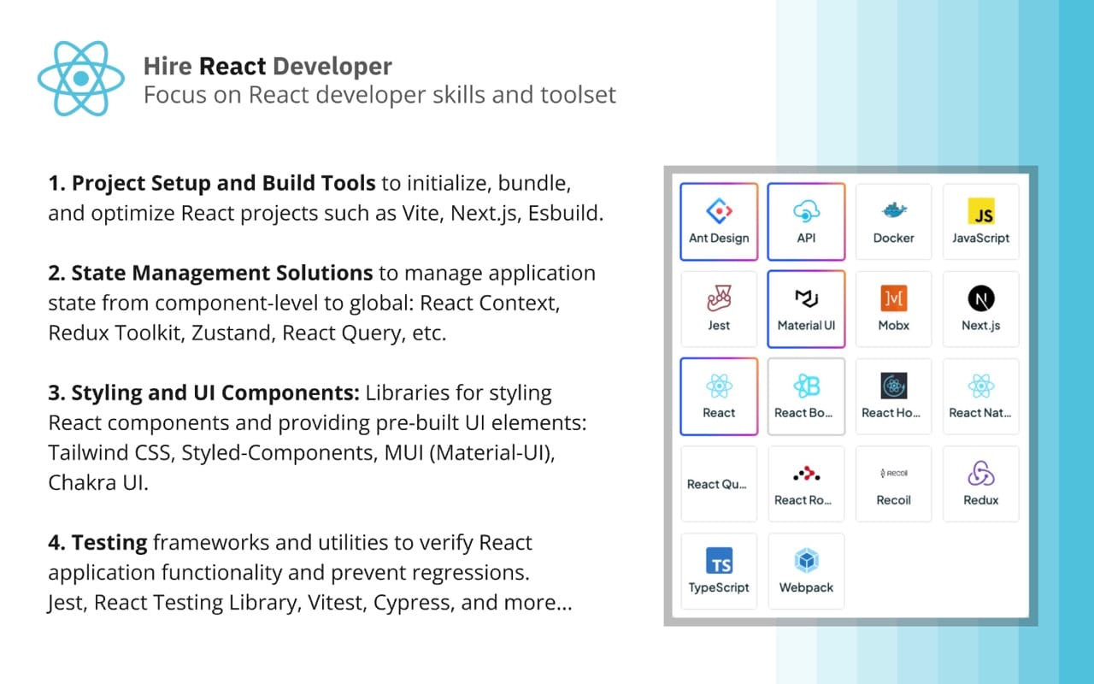Open the purple Redux icon
The width and height of the screenshot is (1094, 684).
point(980,473)
